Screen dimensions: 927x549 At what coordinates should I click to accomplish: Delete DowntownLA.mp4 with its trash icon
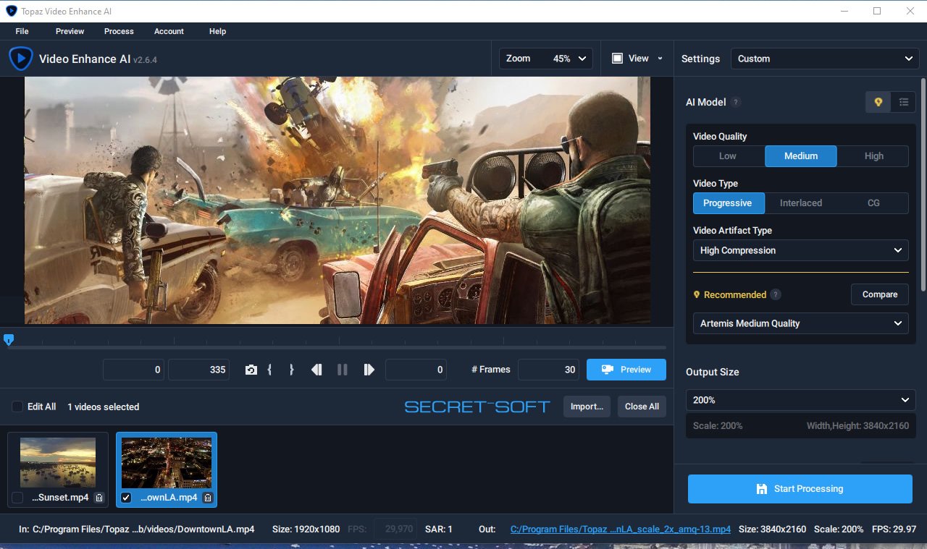[x=208, y=498]
